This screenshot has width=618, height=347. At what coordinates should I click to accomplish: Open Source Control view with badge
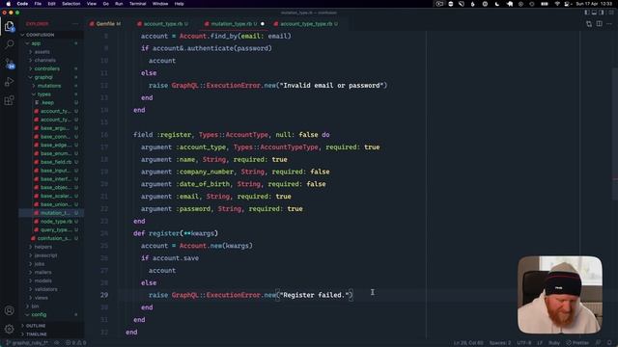click(x=10, y=64)
